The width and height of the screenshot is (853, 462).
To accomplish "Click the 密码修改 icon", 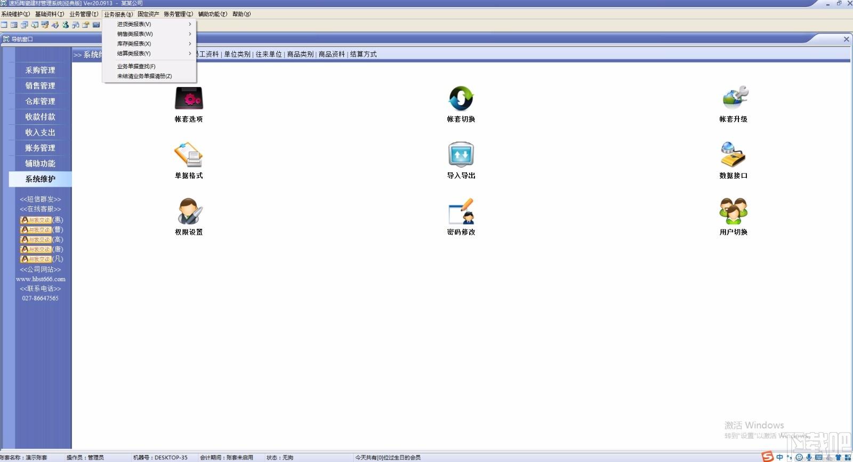I will pos(461,212).
